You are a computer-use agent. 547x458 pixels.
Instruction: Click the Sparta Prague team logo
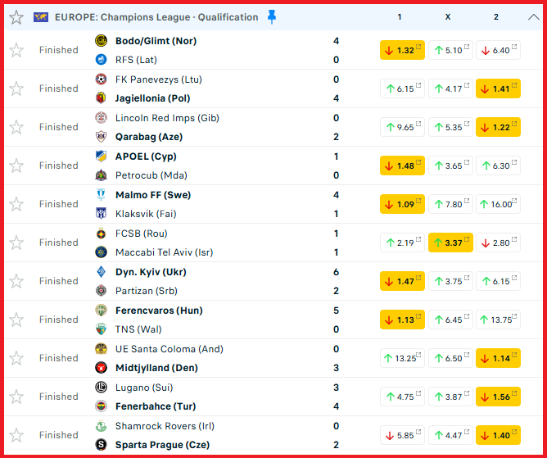[x=101, y=445]
